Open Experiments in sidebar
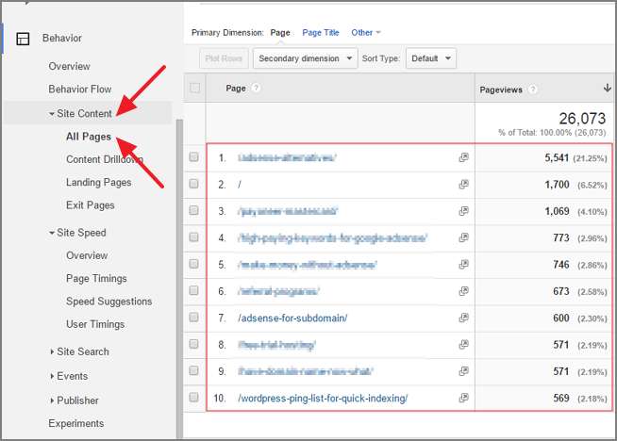 tap(76, 423)
